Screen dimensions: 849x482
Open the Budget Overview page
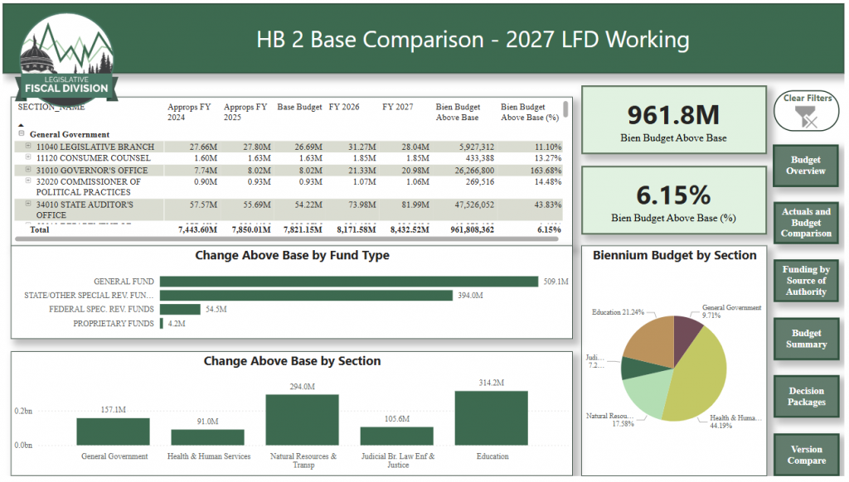[806, 165]
